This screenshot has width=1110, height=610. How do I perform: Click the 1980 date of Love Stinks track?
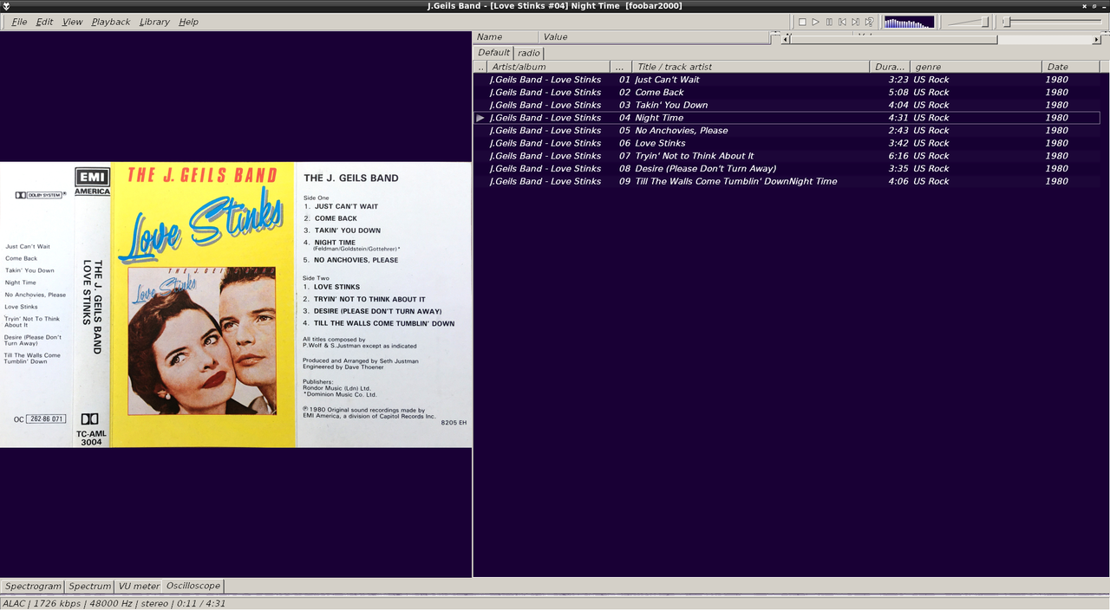(1056, 143)
